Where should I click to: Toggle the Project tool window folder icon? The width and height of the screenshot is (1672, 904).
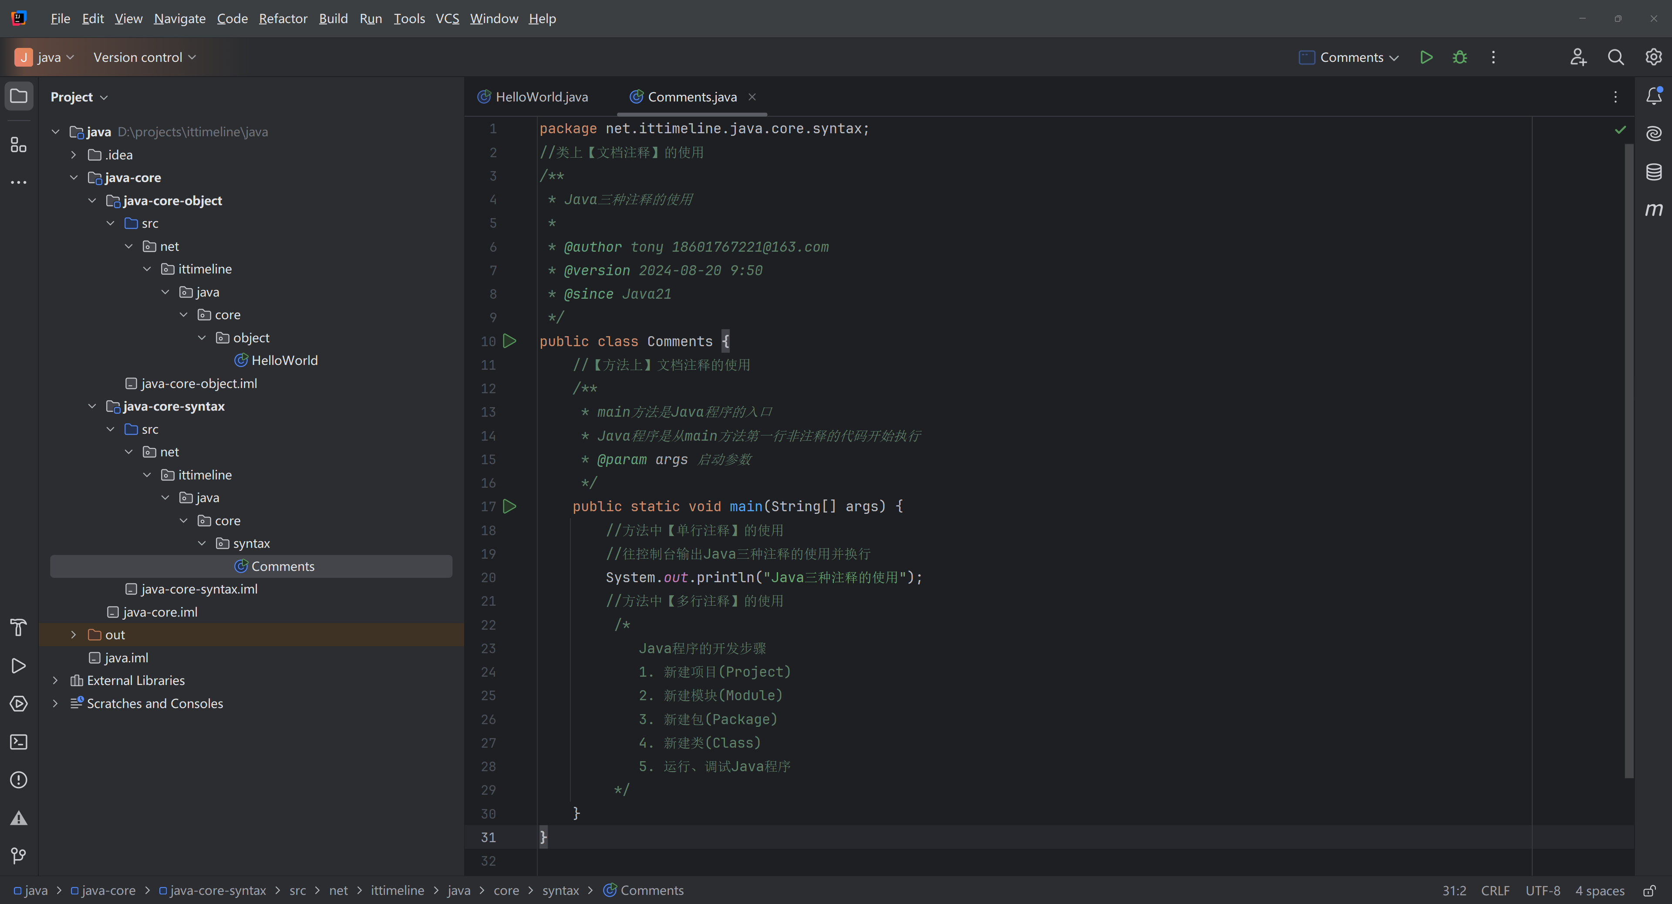19,96
